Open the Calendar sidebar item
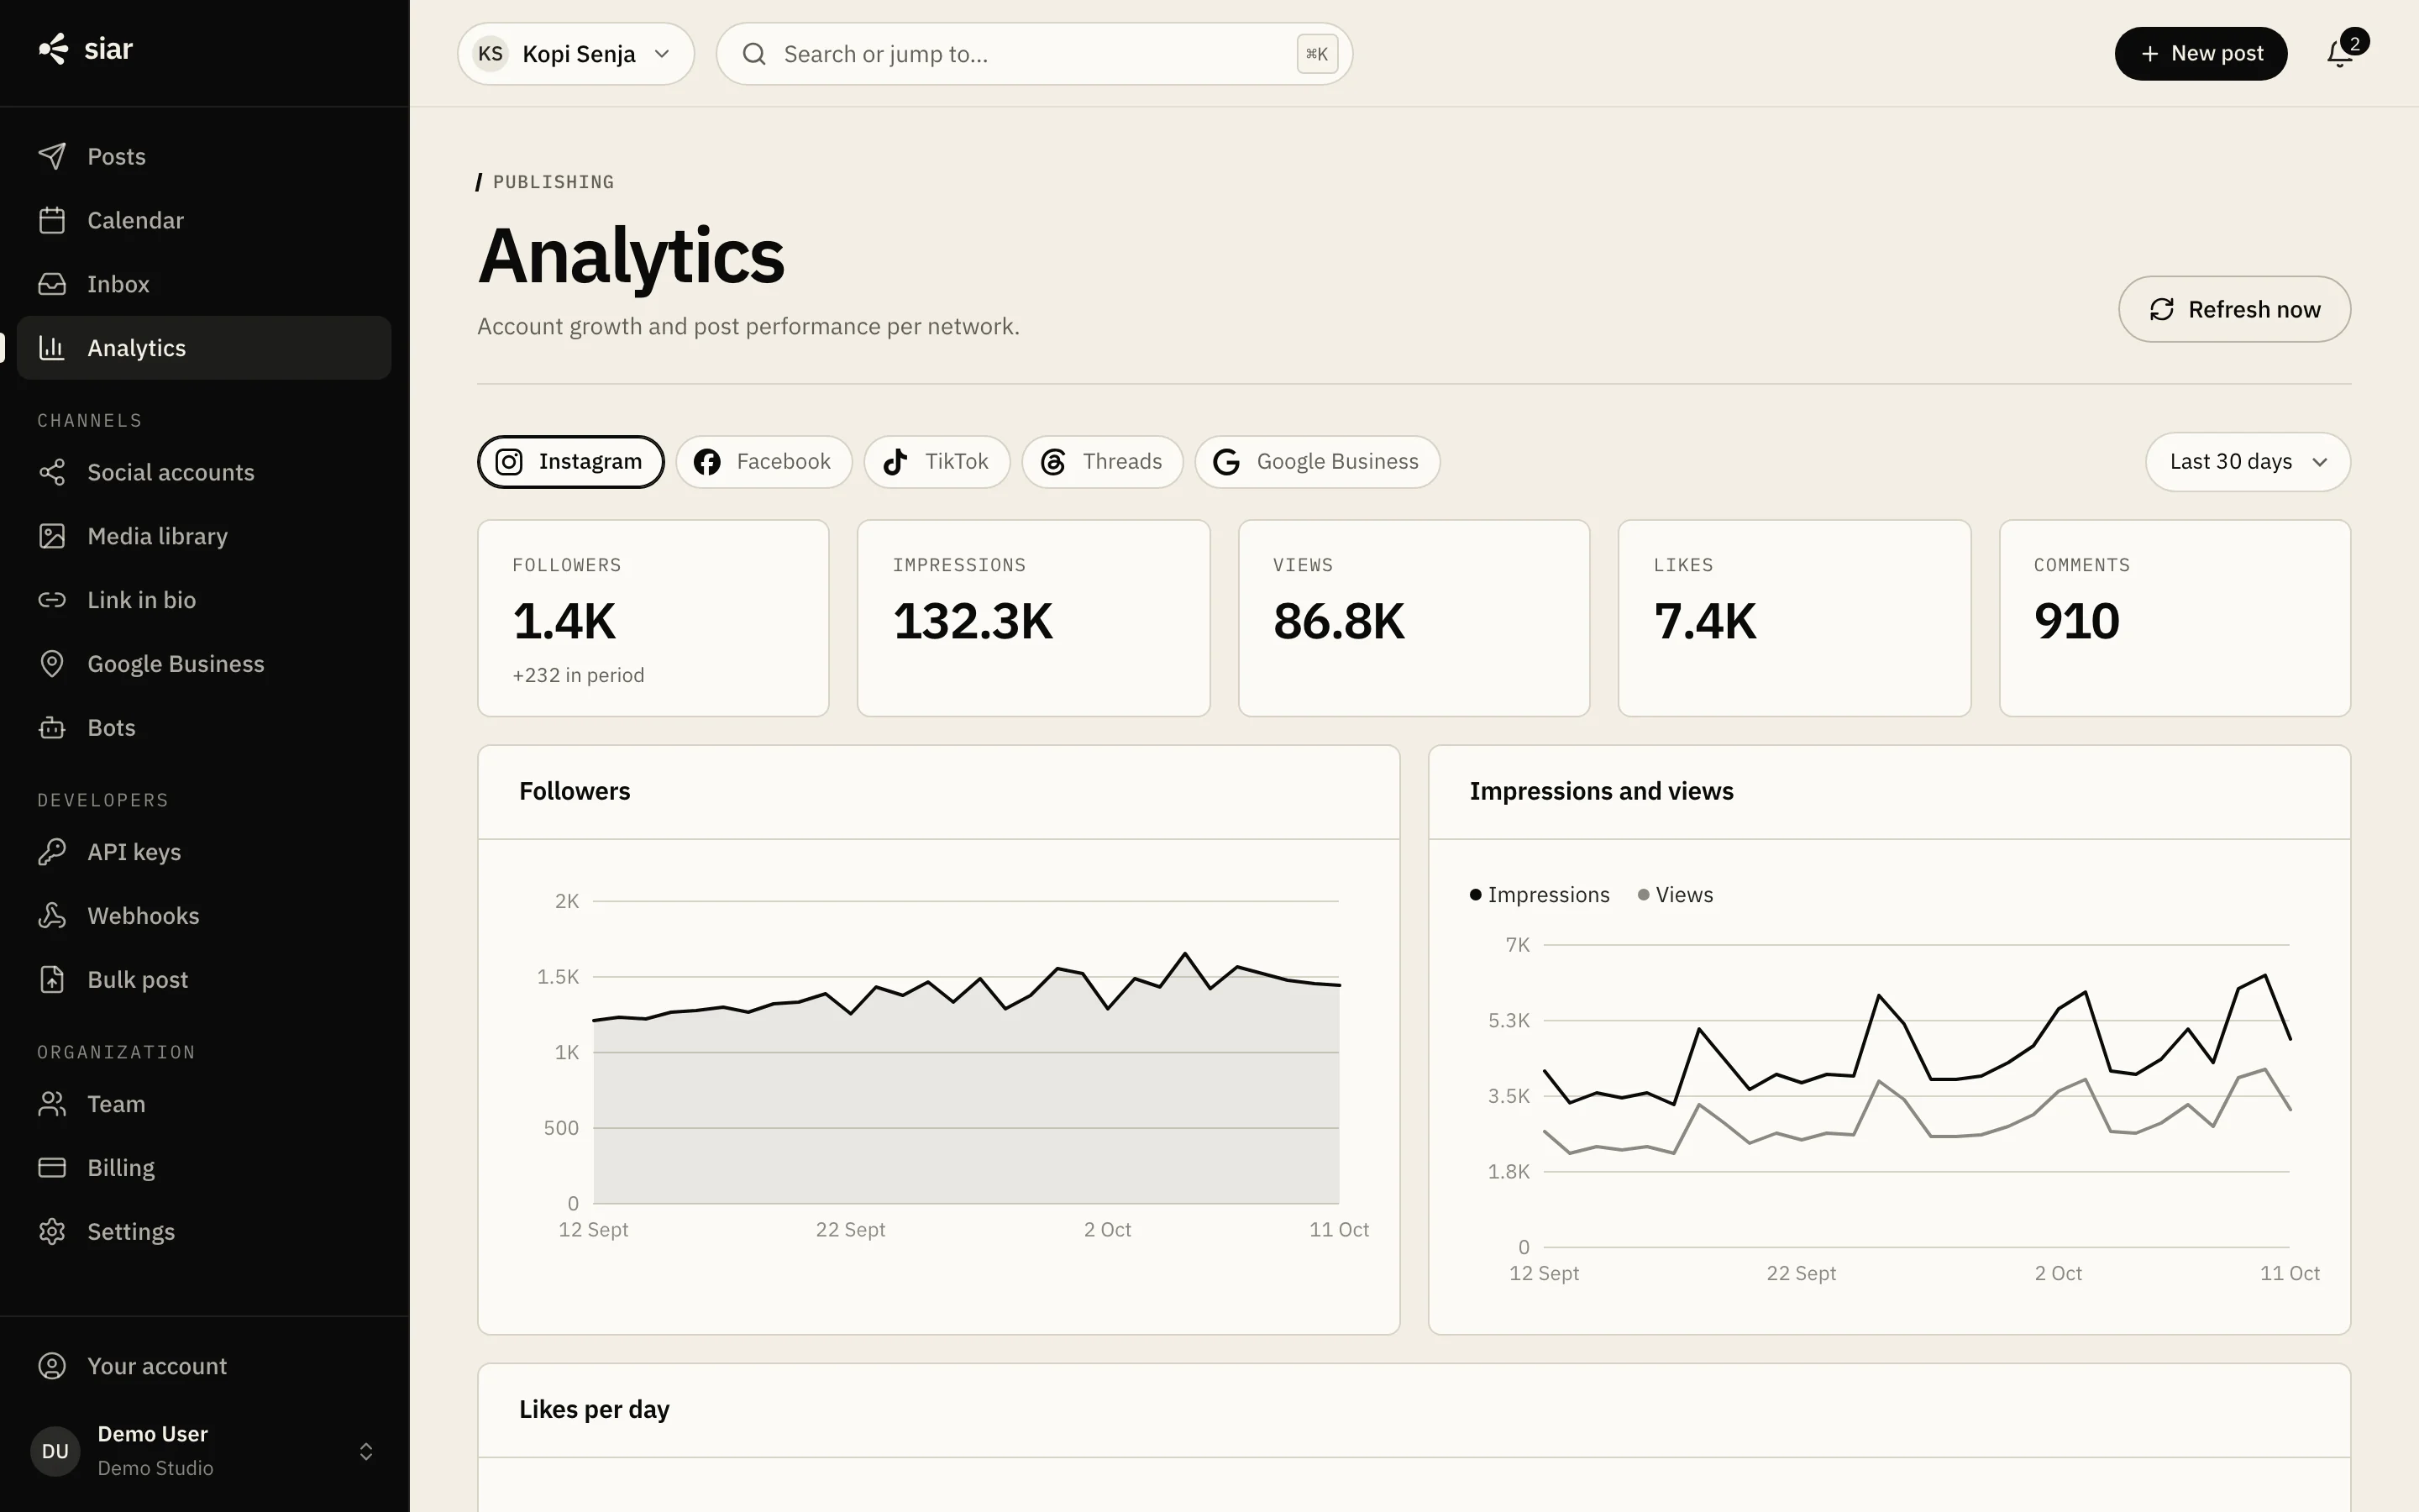The width and height of the screenshot is (2419, 1512). tap(204, 220)
